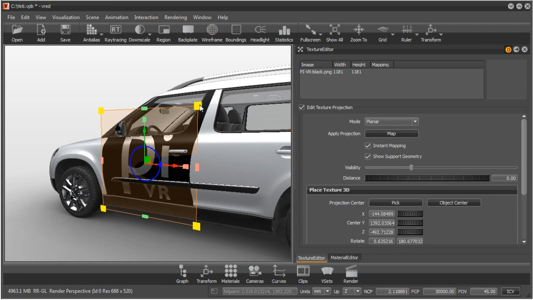Open the Curves editor module
533x300 pixels.
tap(279, 271)
